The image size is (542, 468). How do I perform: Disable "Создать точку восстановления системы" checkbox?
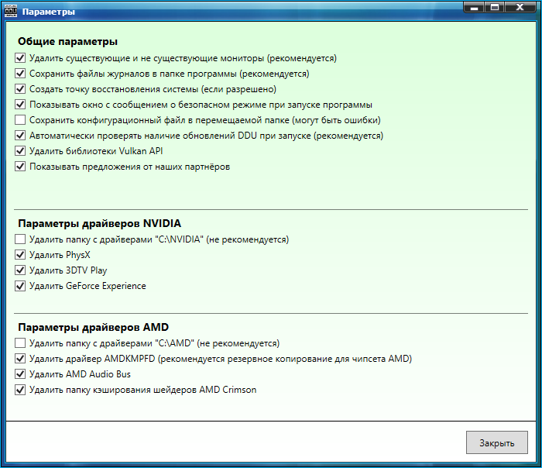tap(20, 89)
